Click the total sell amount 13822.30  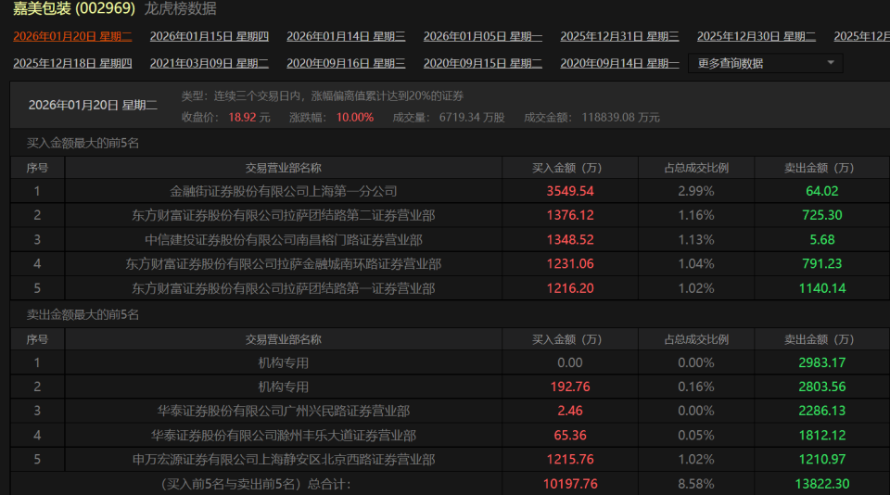point(822,484)
